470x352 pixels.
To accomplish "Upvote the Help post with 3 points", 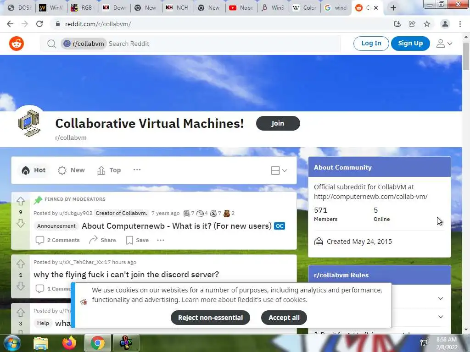I will tap(20, 312).
